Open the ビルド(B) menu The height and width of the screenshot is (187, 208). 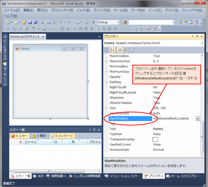coord(83,10)
